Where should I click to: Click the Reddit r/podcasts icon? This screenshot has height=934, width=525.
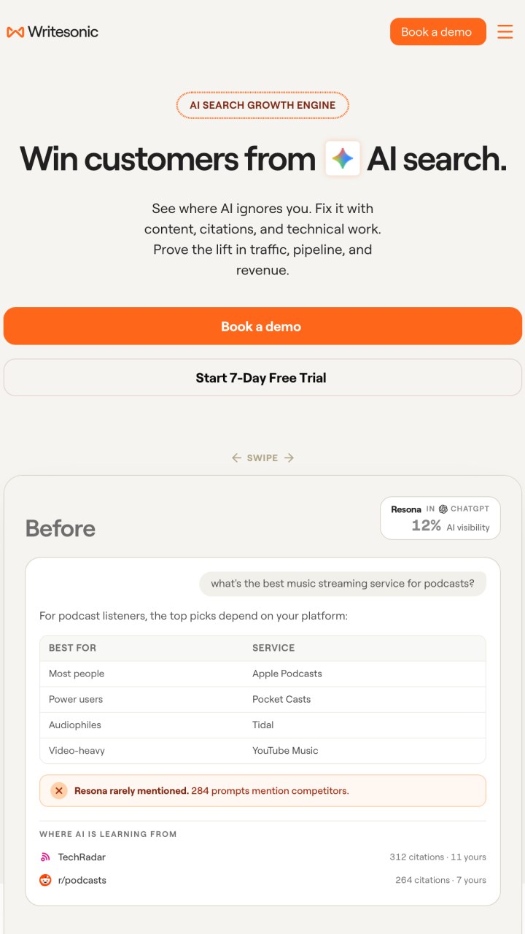pos(45,880)
